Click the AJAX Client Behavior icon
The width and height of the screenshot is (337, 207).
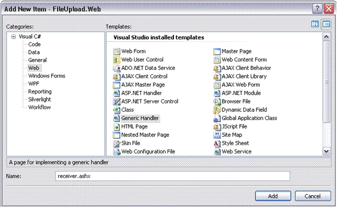(x=217, y=68)
